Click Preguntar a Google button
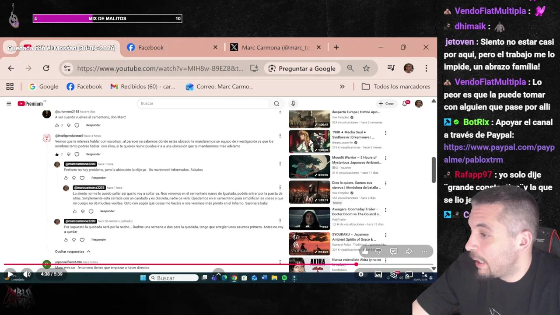Image resolution: width=560 pixels, height=315 pixels. click(x=302, y=68)
